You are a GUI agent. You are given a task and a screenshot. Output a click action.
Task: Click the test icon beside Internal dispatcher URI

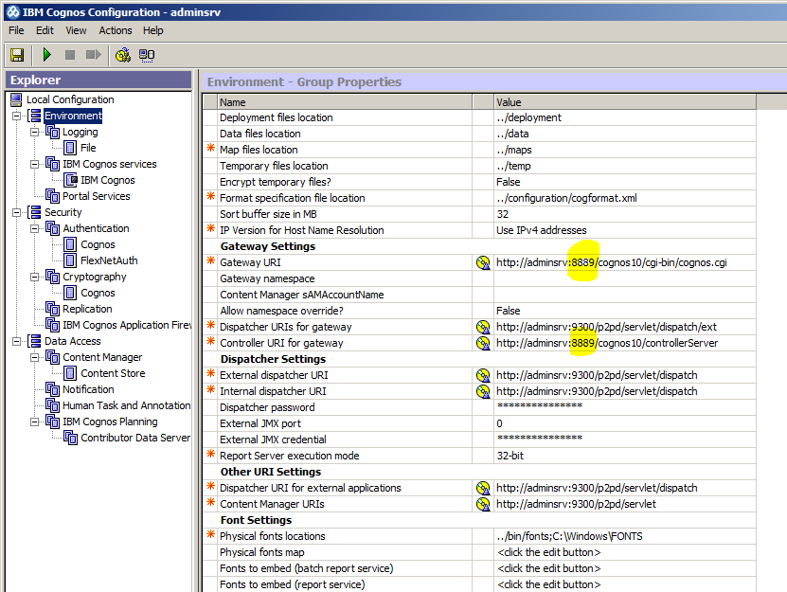coord(483,391)
